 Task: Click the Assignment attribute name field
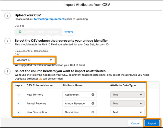pos(80,95)
